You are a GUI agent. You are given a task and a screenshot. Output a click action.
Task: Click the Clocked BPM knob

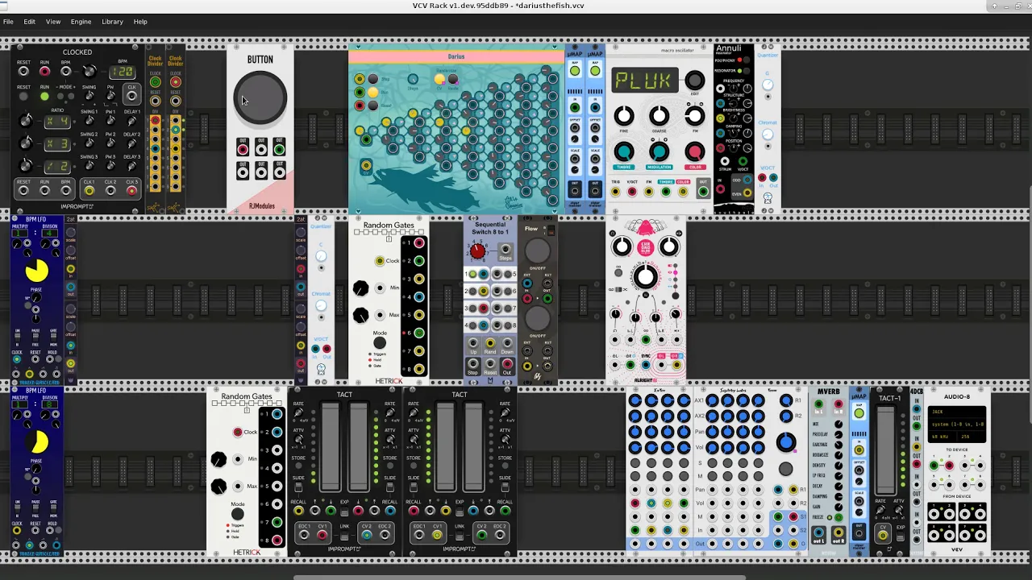pos(89,72)
